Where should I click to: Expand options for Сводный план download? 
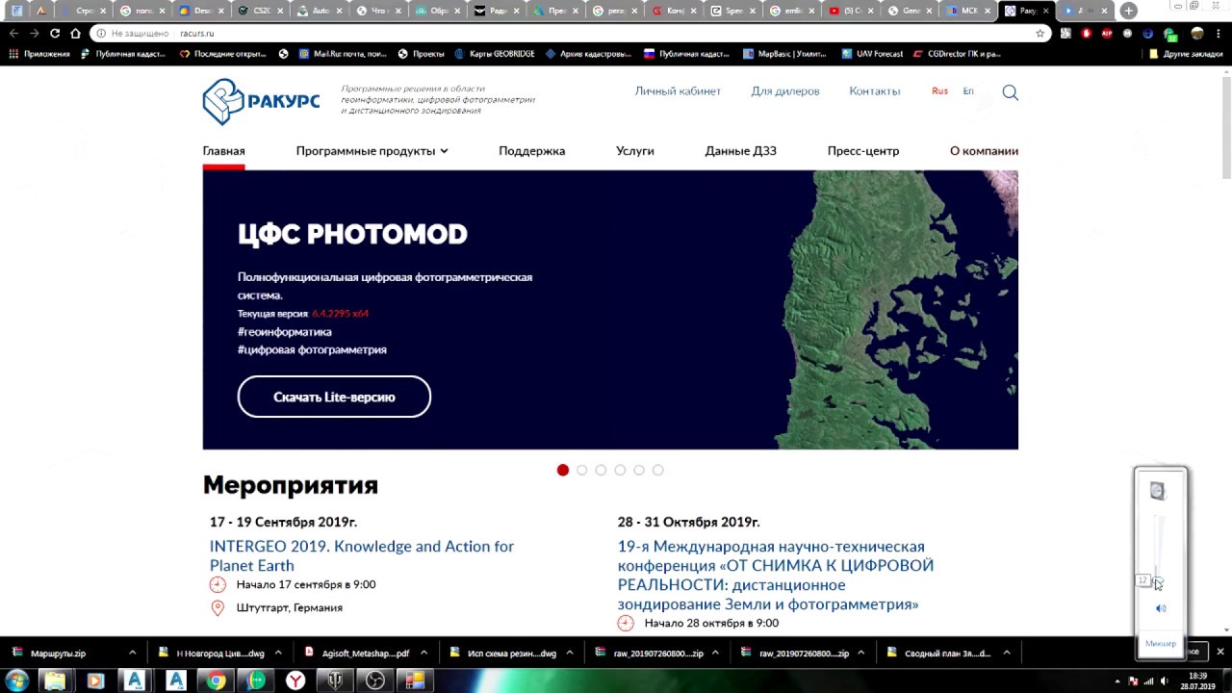coord(1007,653)
